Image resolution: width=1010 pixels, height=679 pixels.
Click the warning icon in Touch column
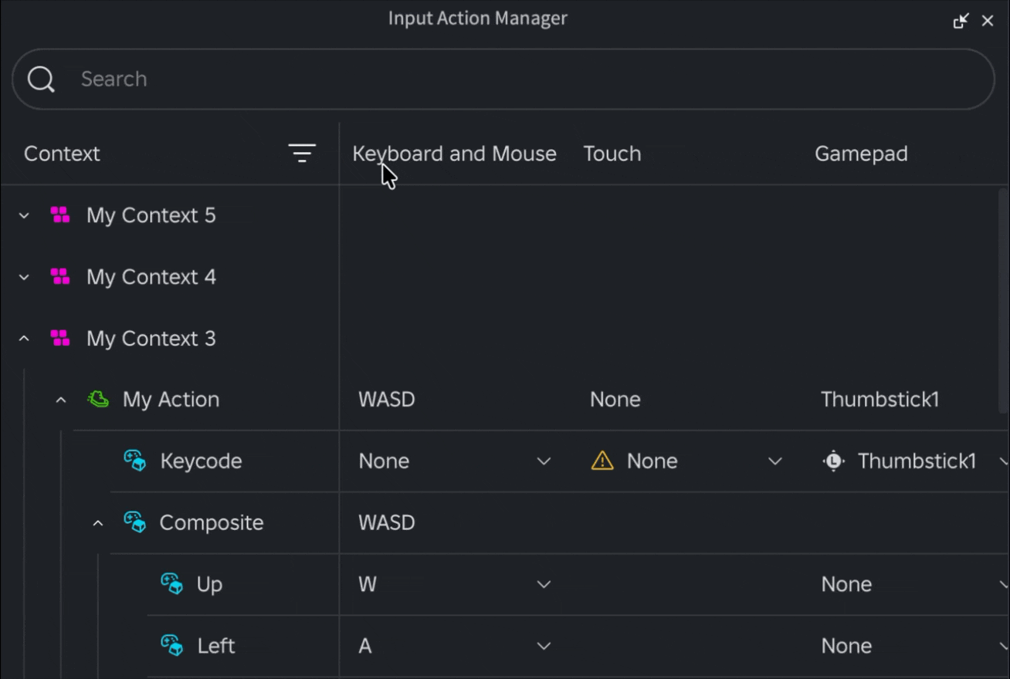602,461
